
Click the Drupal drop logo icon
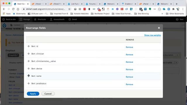[4, 25]
